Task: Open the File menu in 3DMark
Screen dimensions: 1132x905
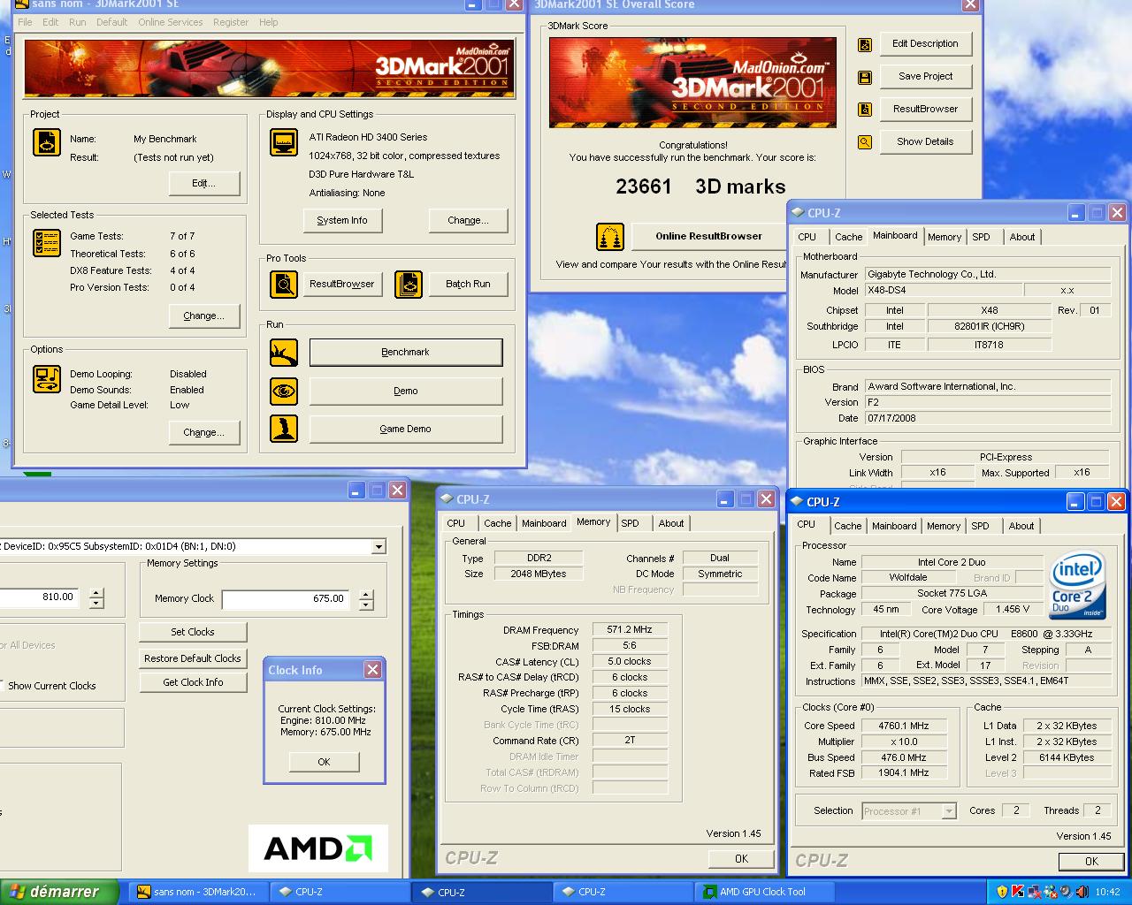Action: coord(25,22)
